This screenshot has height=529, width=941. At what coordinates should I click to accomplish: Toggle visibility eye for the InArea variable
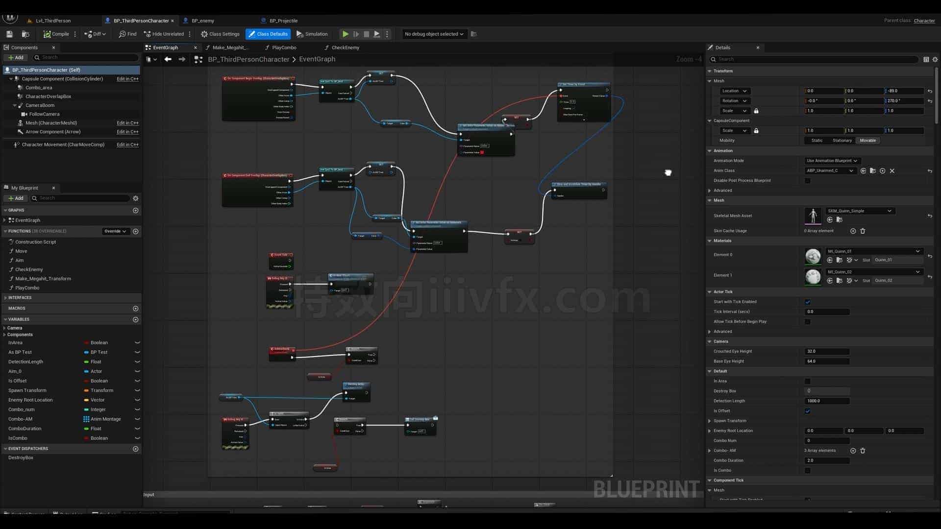coord(137,343)
